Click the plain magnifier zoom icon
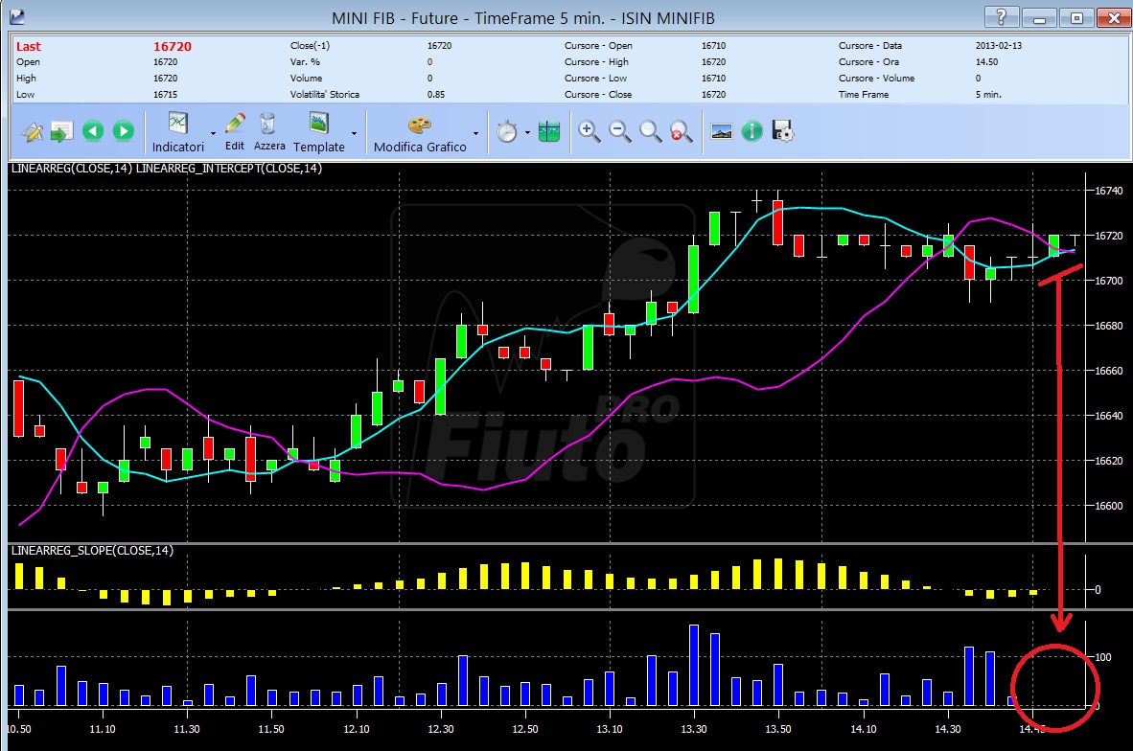The width and height of the screenshot is (1133, 751). [650, 131]
